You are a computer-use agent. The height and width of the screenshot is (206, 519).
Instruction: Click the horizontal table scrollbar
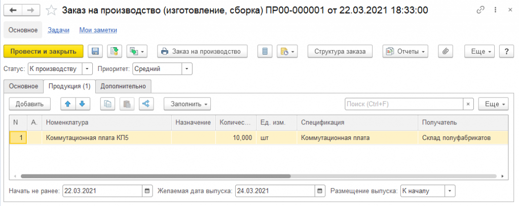coord(156,176)
